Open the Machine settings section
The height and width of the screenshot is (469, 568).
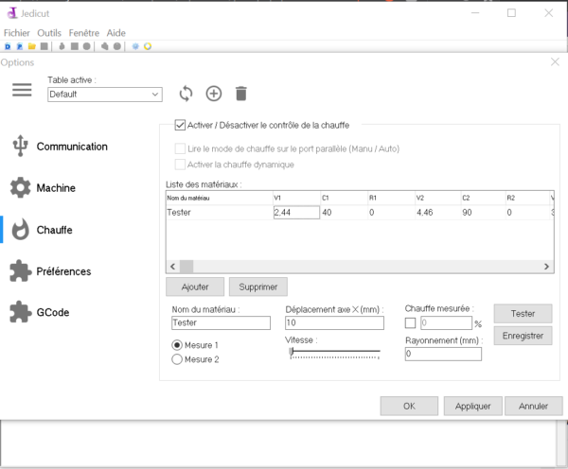coord(44,188)
